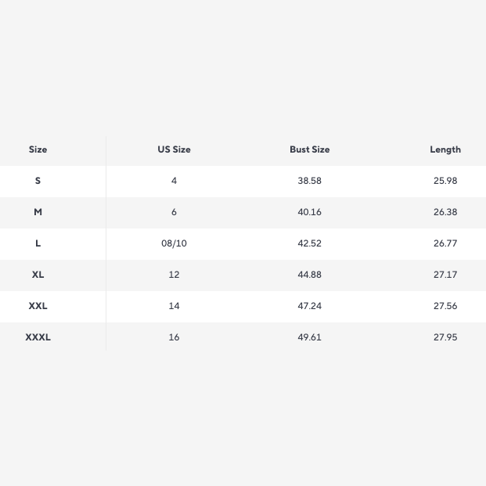Select the XXXL size row label

point(38,337)
